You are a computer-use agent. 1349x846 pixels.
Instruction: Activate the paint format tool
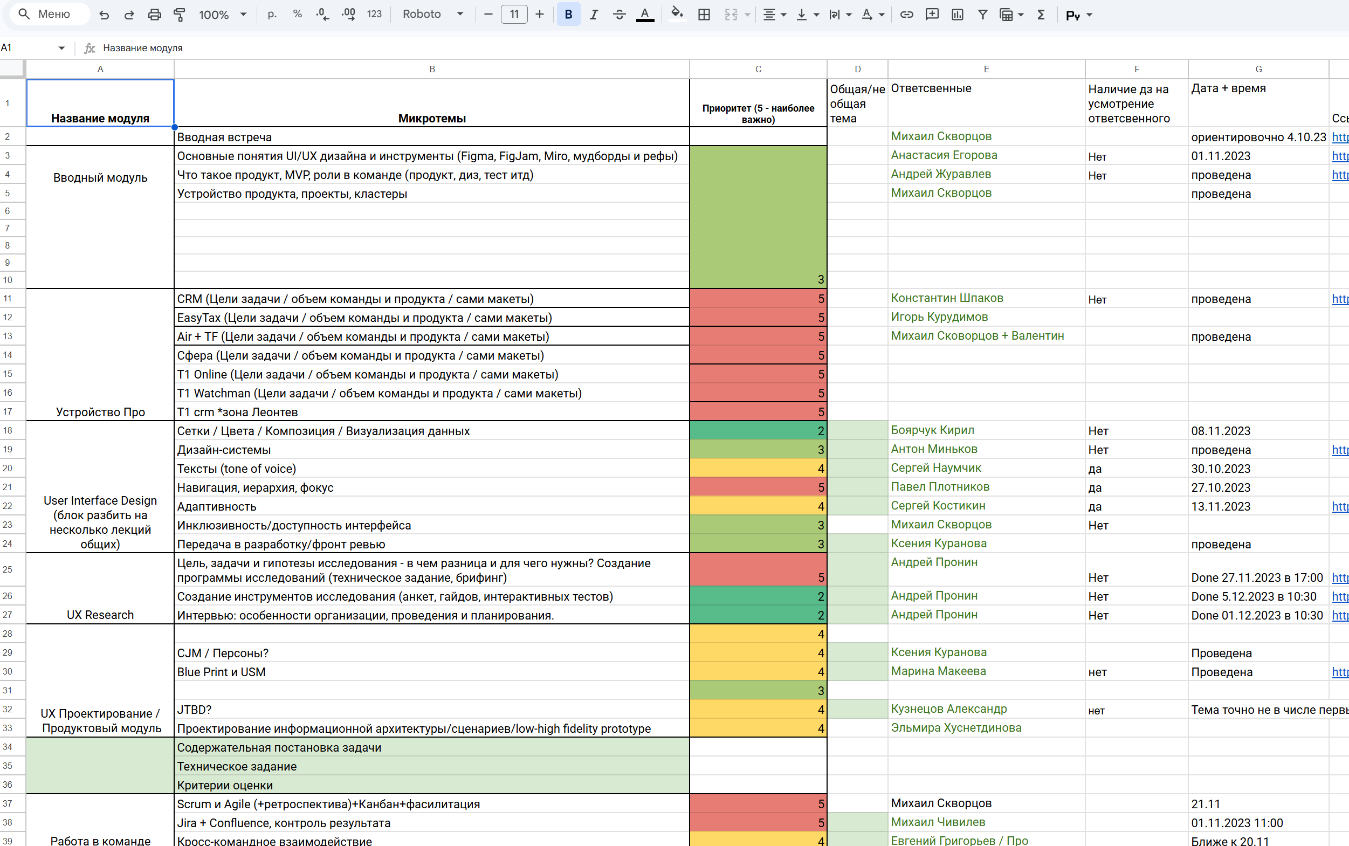coord(180,15)
